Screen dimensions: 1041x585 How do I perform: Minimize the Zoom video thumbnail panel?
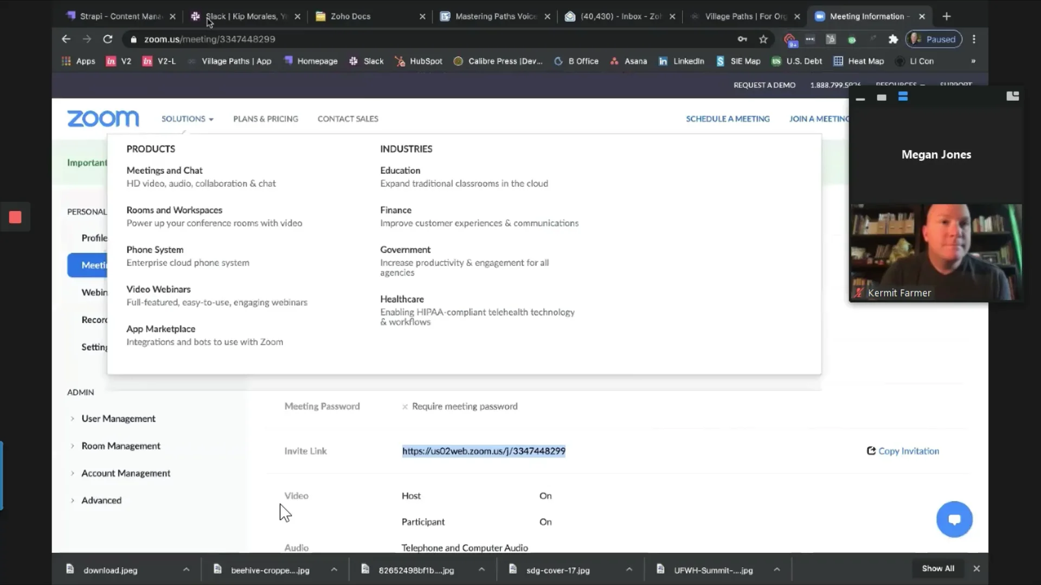coord(860,98)
